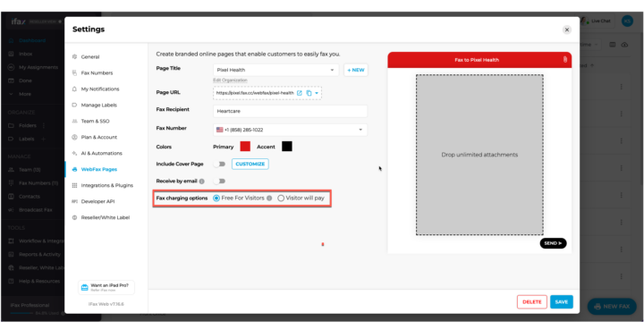Click the SAVE button
This screenshot has height=330, width=644.
(562, 302)
